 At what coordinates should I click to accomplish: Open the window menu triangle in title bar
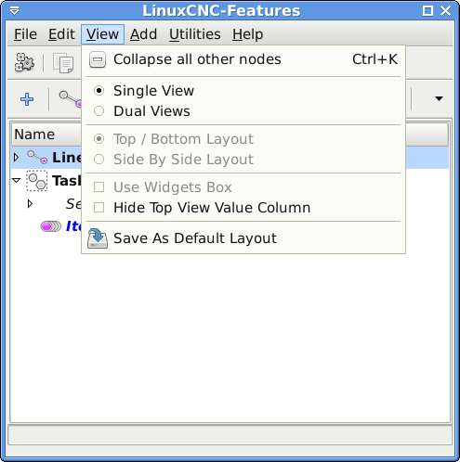(x=14, y=11)
